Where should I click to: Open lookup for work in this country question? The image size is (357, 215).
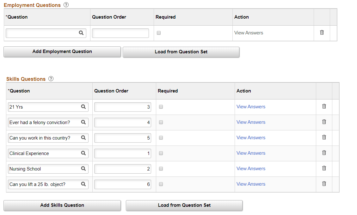(83, 138)
